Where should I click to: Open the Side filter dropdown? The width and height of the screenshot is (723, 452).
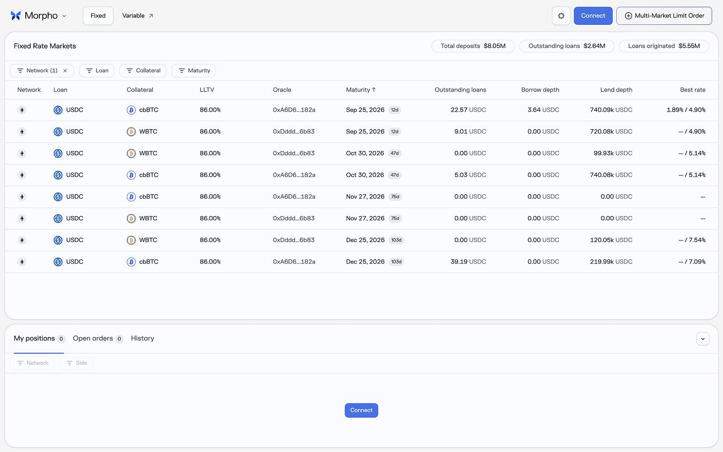(76, 364)
